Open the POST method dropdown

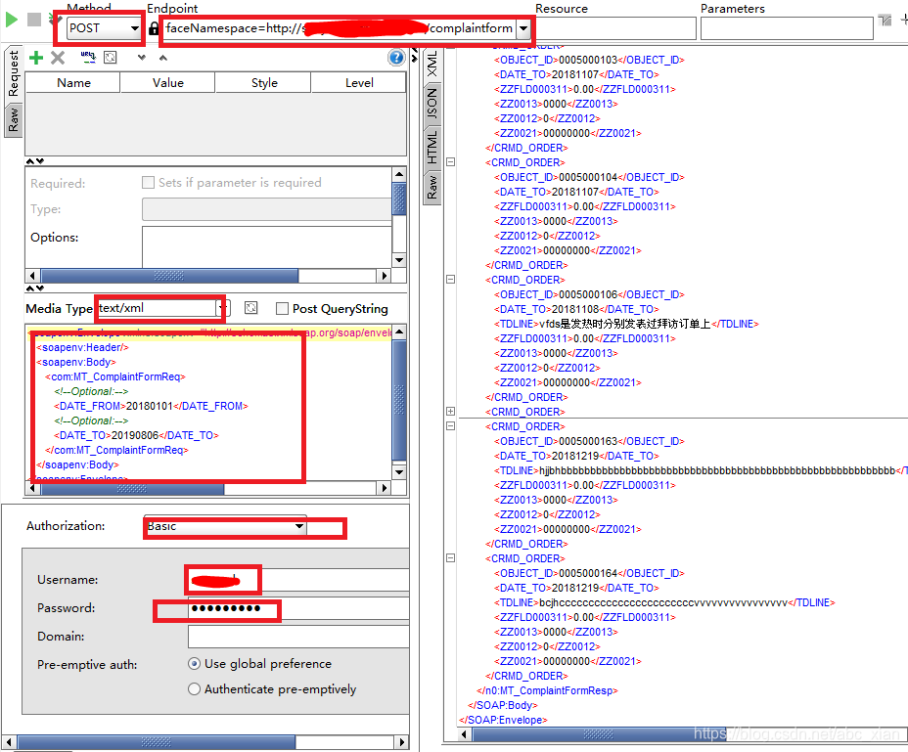pos(134,28)
